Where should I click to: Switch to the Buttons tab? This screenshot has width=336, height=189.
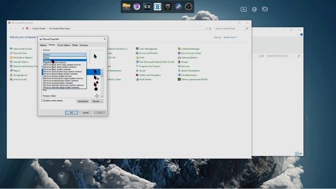43,45
